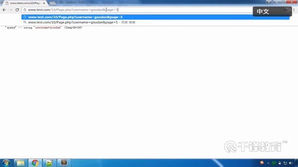
Task: Show hidden system tray icons
Action: (x=268, y=163)
